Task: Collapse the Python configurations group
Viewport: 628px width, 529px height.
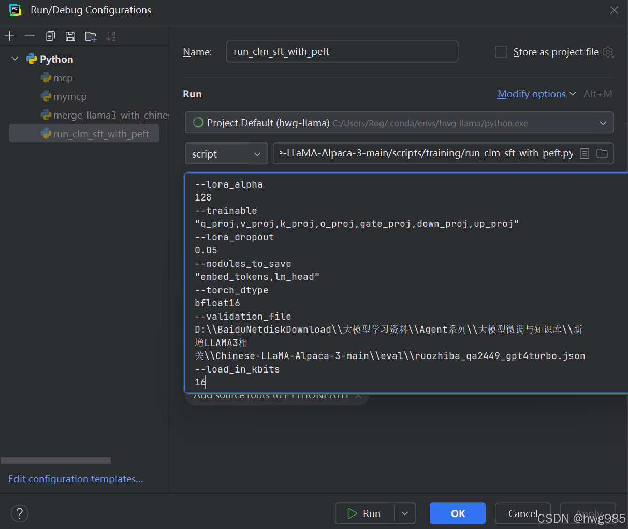Action: point(15,59)
